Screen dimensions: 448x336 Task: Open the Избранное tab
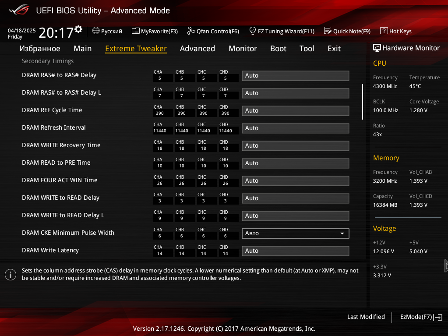(40, 49)
